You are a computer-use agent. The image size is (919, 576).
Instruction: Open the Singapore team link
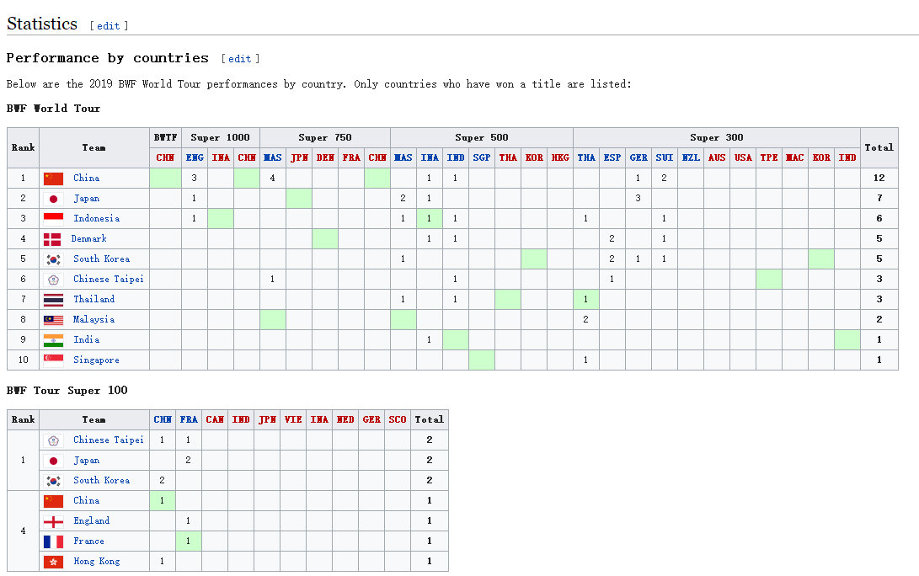coord(96,360)
